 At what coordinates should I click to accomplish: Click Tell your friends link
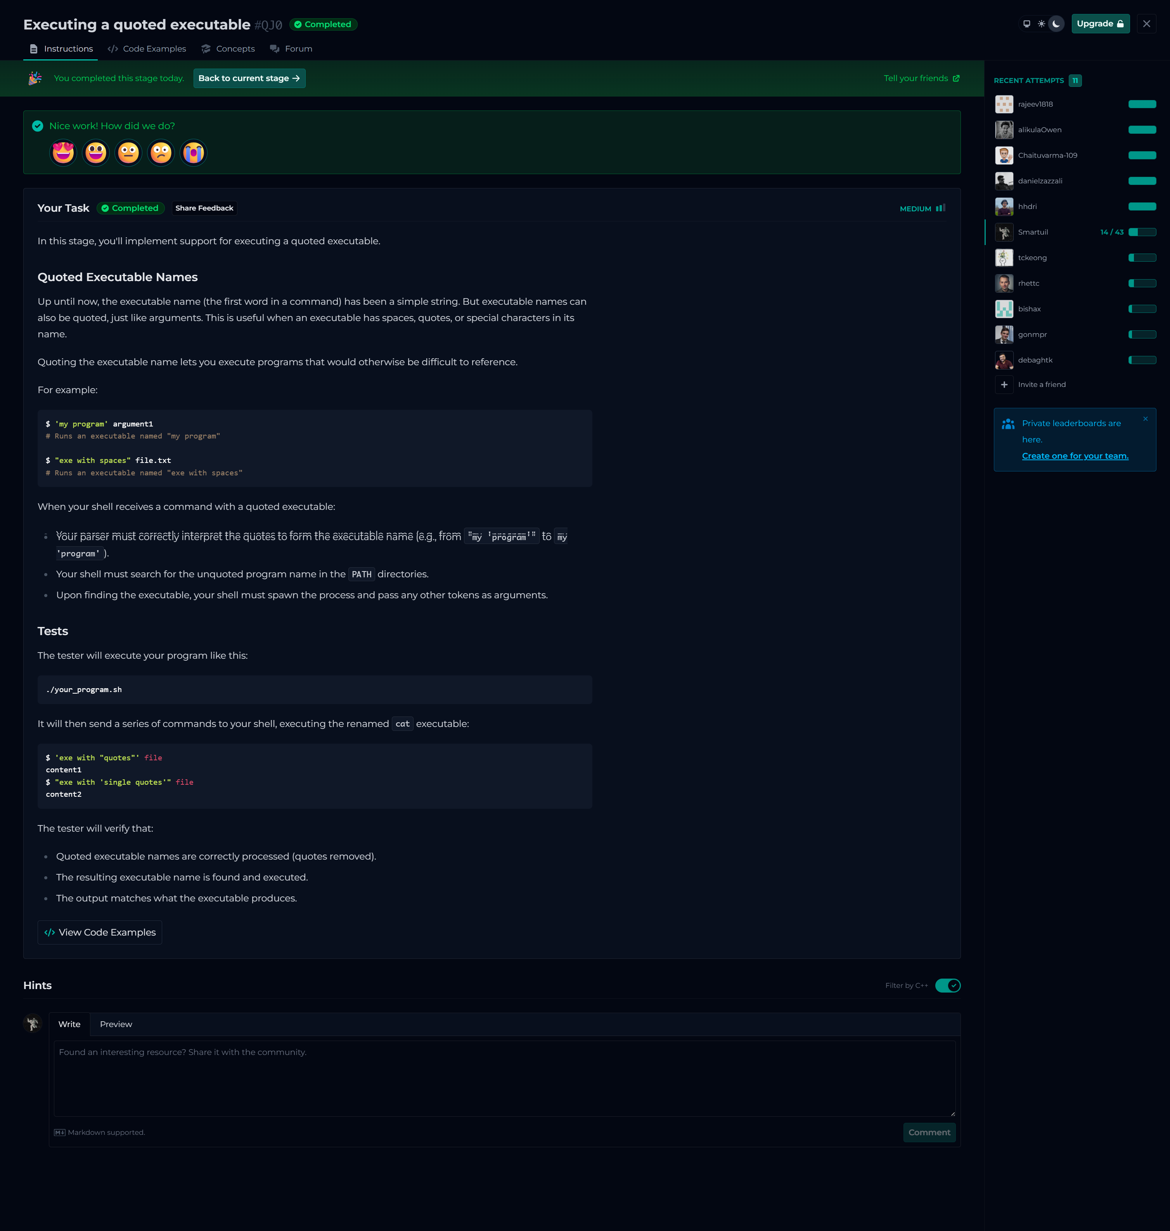(x=921, y=78)
